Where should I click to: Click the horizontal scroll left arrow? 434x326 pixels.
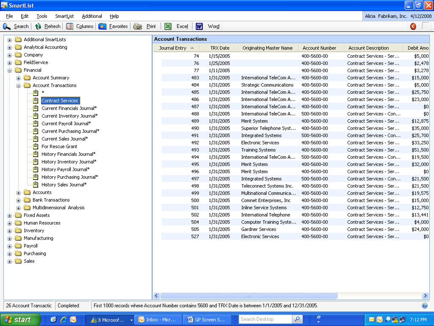[157, 295]
